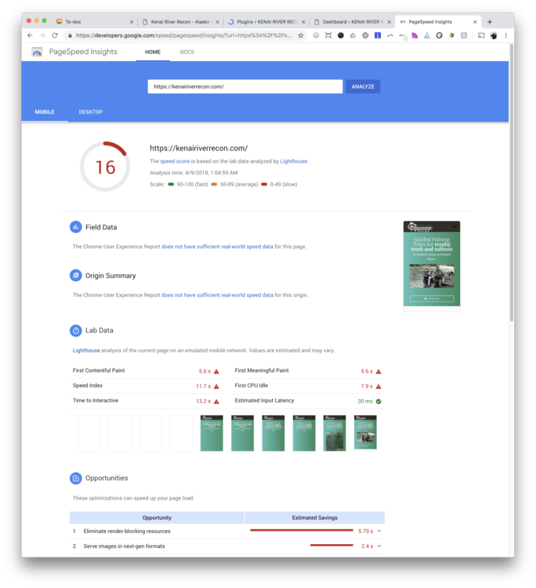Close the PageSpeed Insights browser tab
536x588 pixels.
475,22
